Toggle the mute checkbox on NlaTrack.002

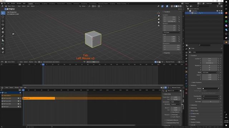tap(18, 101)
